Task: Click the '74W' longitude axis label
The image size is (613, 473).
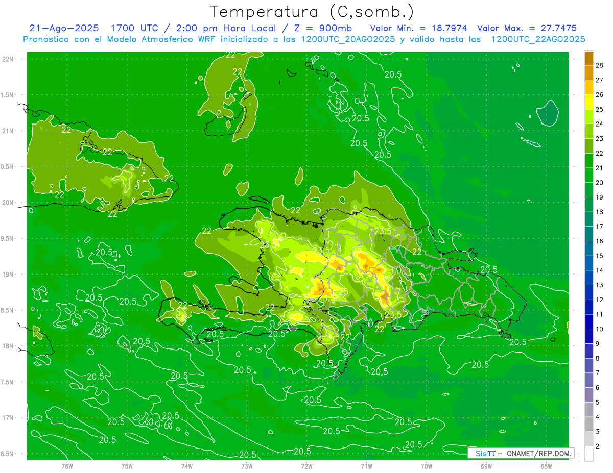Action: click(187, 466)
